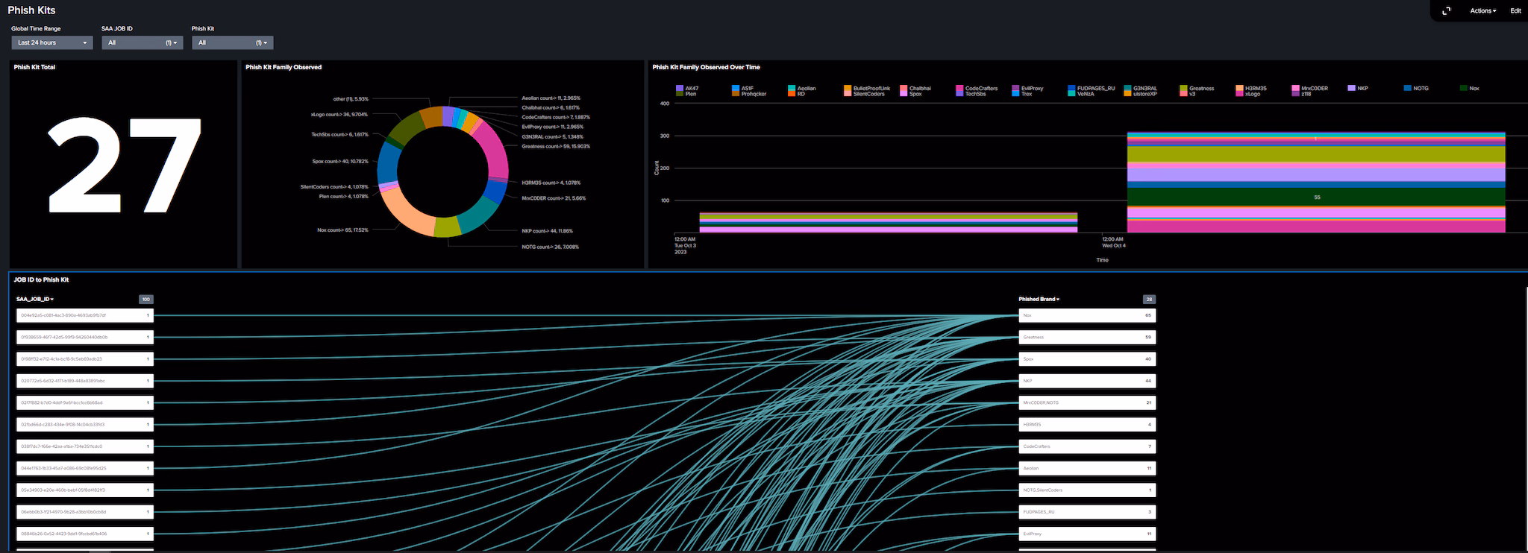The height and width of the screenshot is (553, 1528).
Task: Click the FUDPAGES_RU legend icon
Action: 1071,88
